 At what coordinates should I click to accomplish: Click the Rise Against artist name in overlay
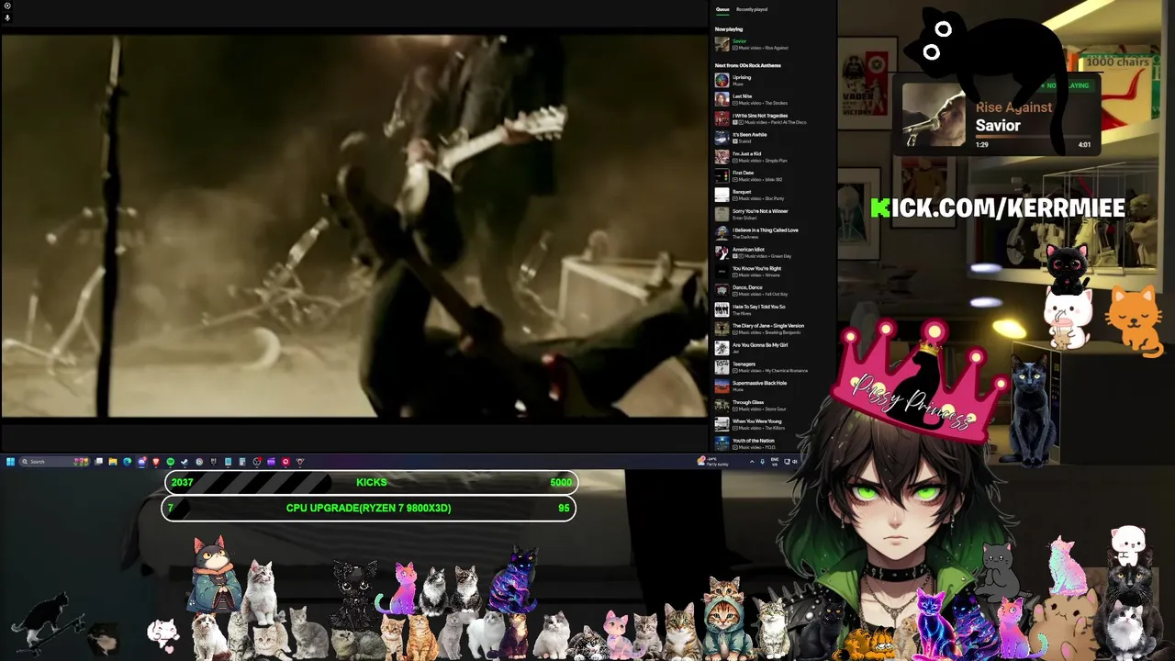[x=1013, y=107]
